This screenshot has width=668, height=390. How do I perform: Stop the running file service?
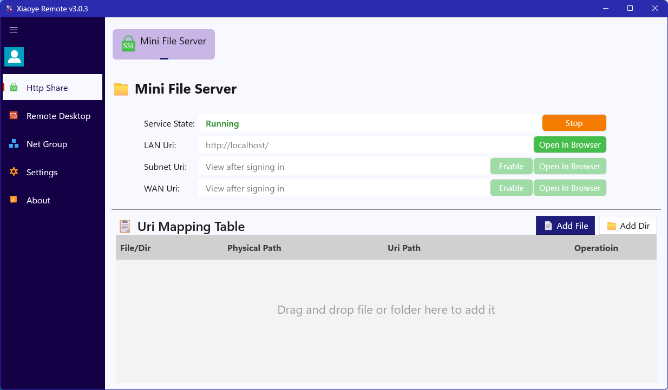pyautogui.click(x=574, y=123)
